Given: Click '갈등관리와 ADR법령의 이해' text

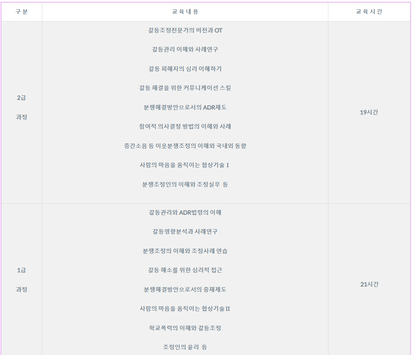Looking at the screenshot, I should click(x=185, y=212).
